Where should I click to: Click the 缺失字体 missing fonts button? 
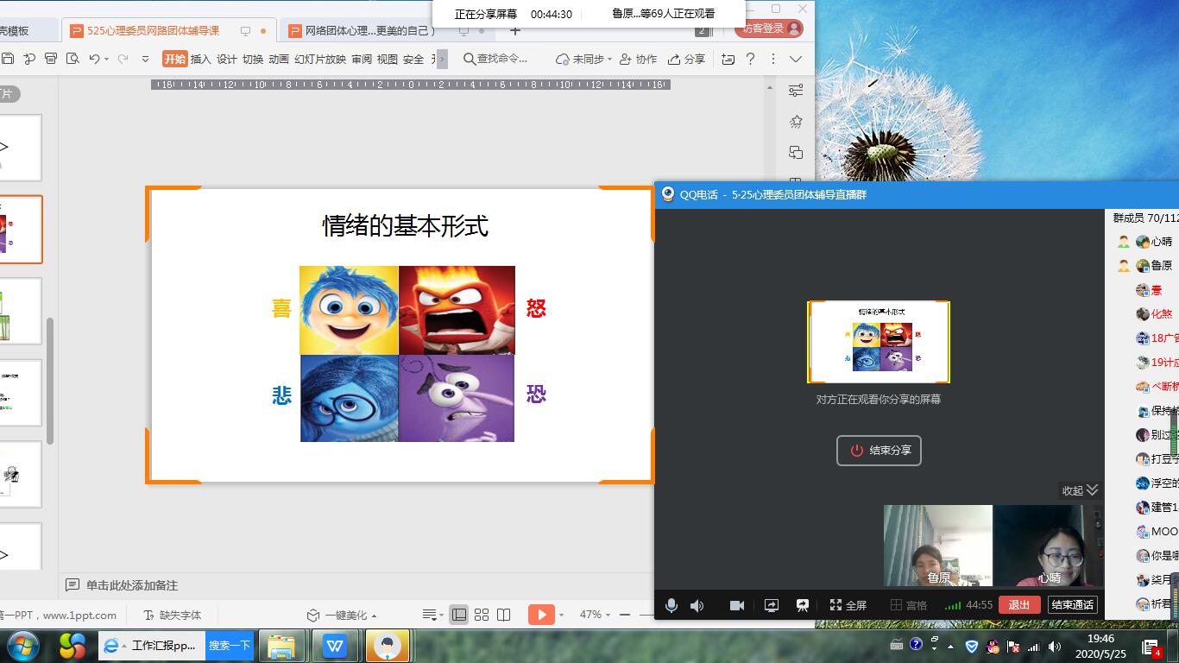(x=172, y=615)
